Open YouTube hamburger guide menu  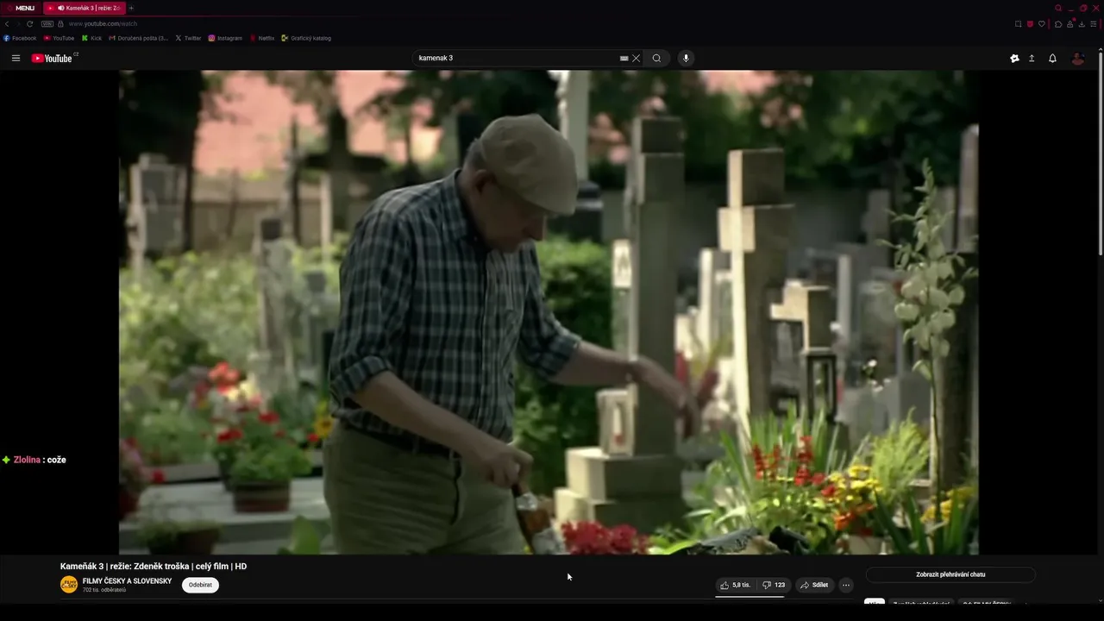(x=16, y=58)
